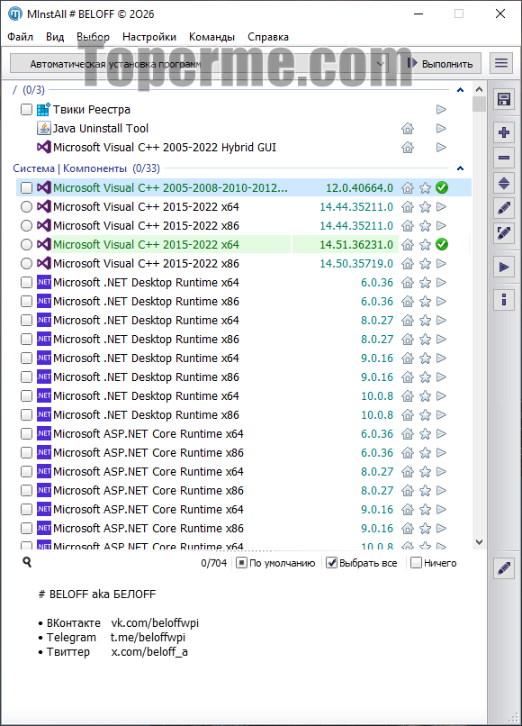Star the .NET Desktop Runtime x64 6.0.36 row
The height and width of the screenshot is (726, 522).
(425, 283)
